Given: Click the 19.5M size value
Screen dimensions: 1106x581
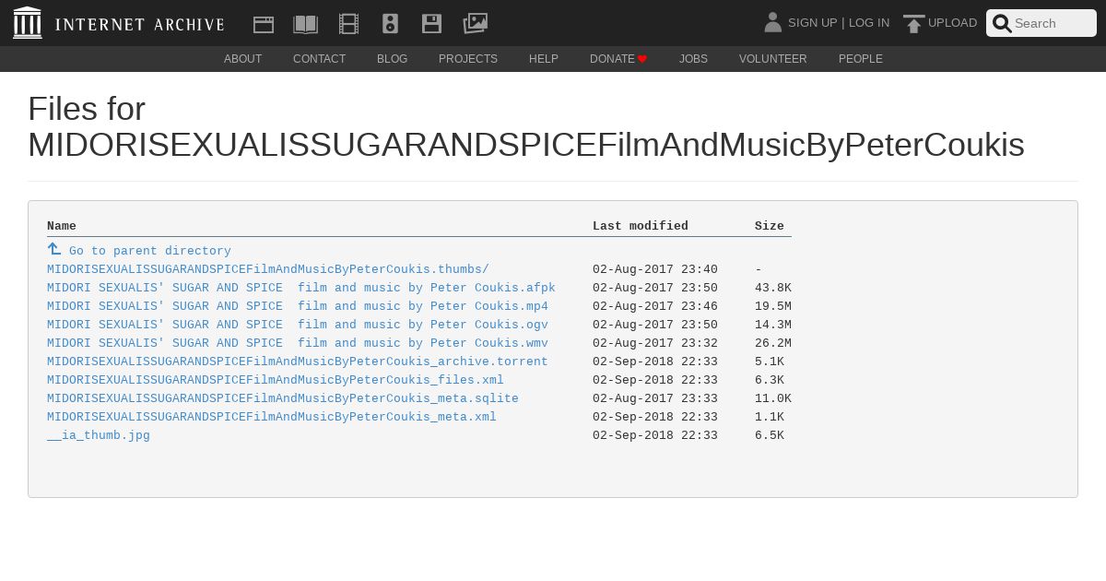Looking at the screenshot, I should click(773, 306).
